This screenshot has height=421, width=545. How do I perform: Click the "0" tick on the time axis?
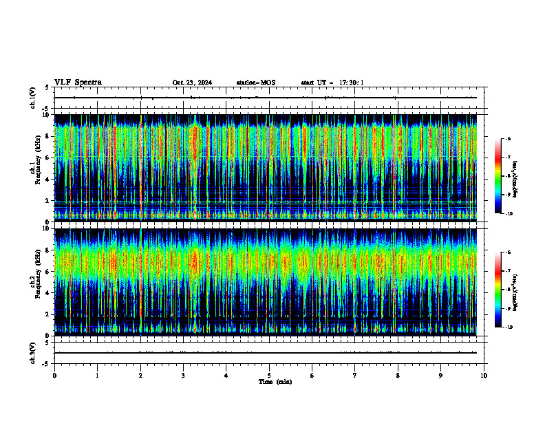click(x=54, y=376)
